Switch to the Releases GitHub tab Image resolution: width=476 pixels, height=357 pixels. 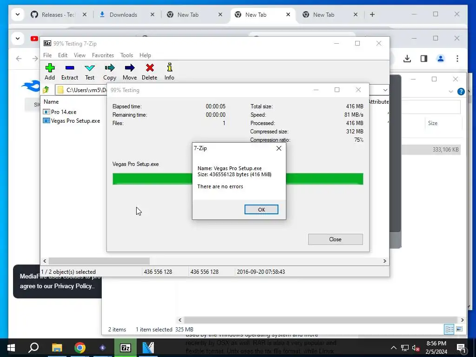53,14
